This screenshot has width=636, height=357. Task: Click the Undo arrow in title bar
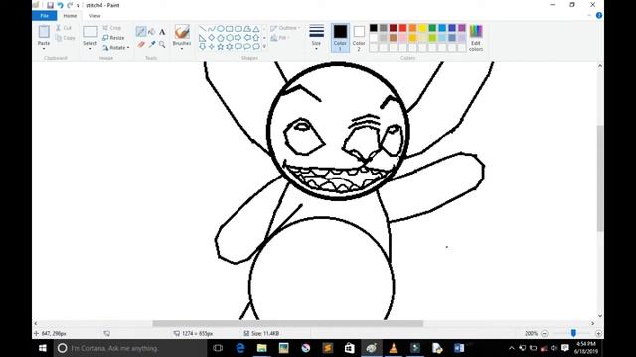point(60,5)
